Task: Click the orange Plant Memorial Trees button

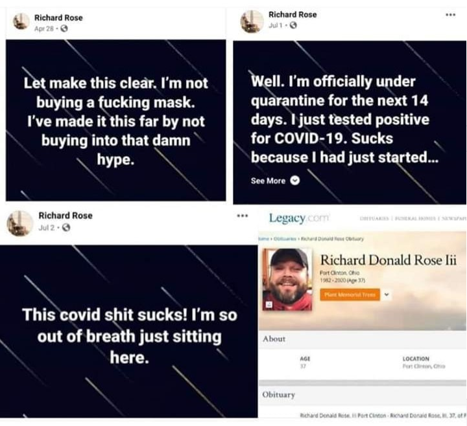Action: (x=350, y=295)
